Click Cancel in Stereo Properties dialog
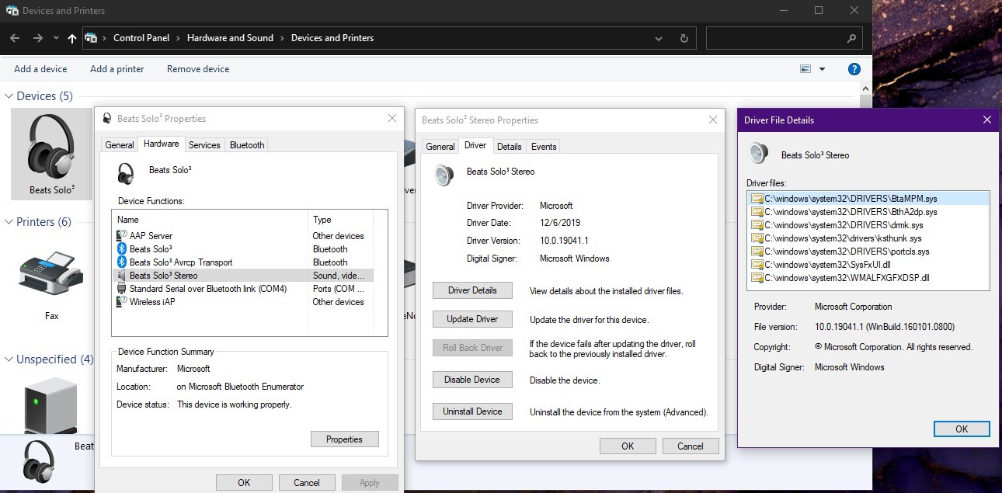The width and height of the screenshot is (1002, 493). point(691,446)
